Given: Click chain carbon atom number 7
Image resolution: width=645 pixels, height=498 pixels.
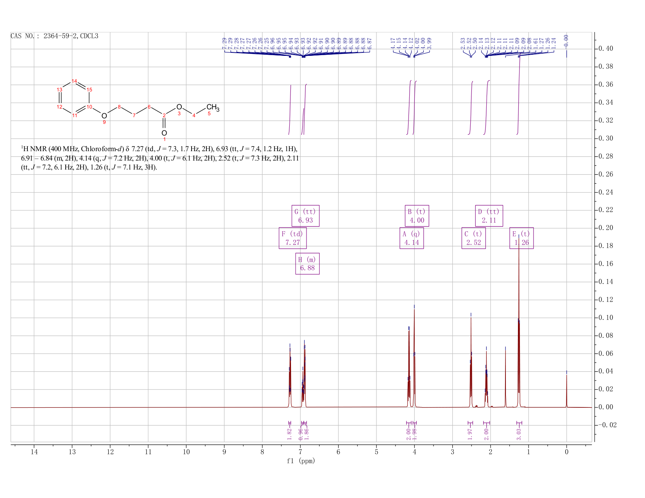Looking at the screenshot, I should (x=134, y=116).
